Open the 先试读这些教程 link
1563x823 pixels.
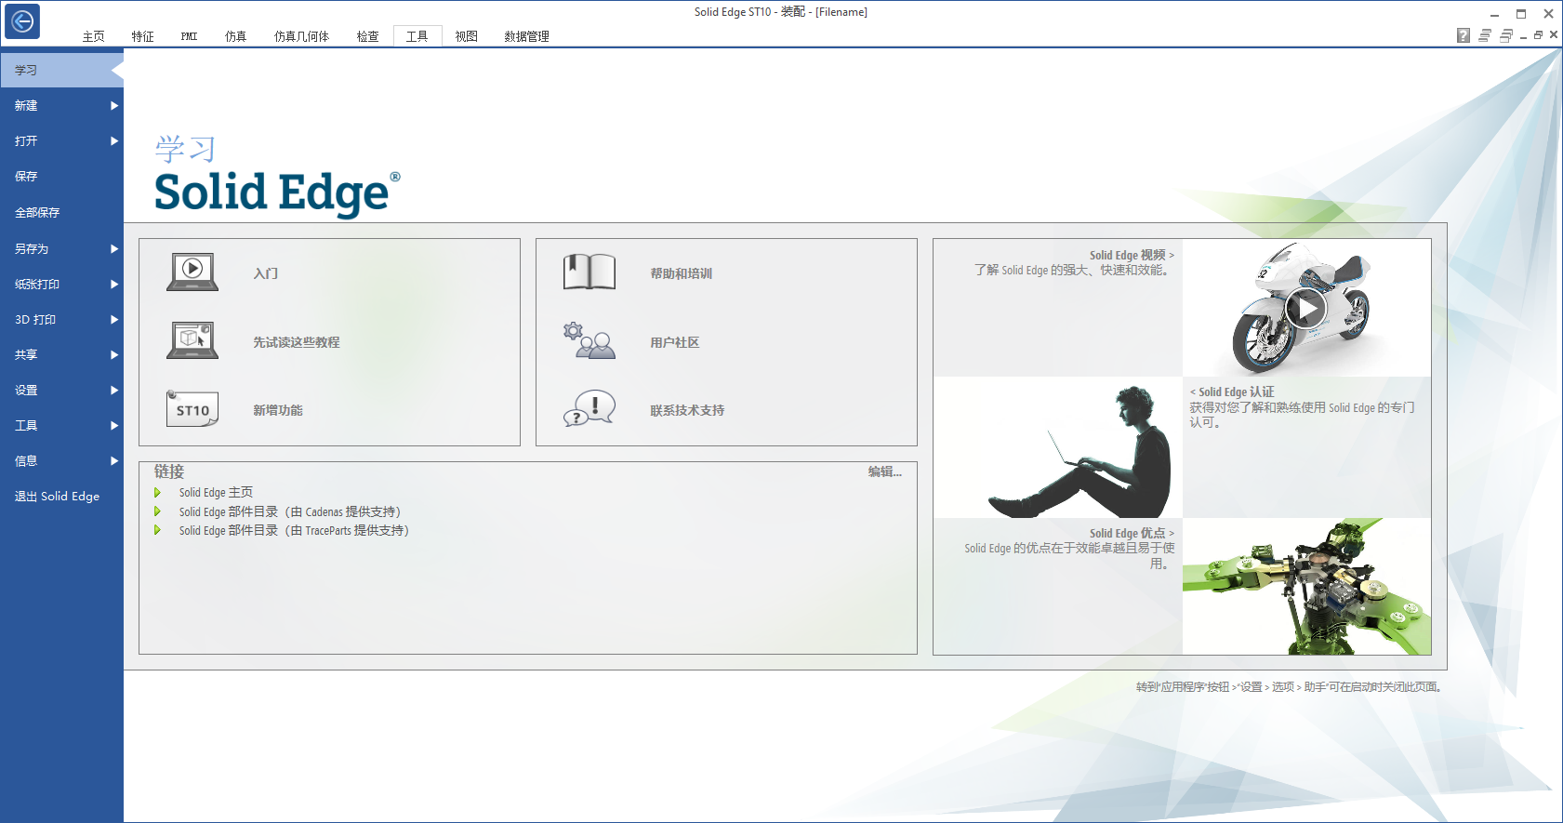297,342
